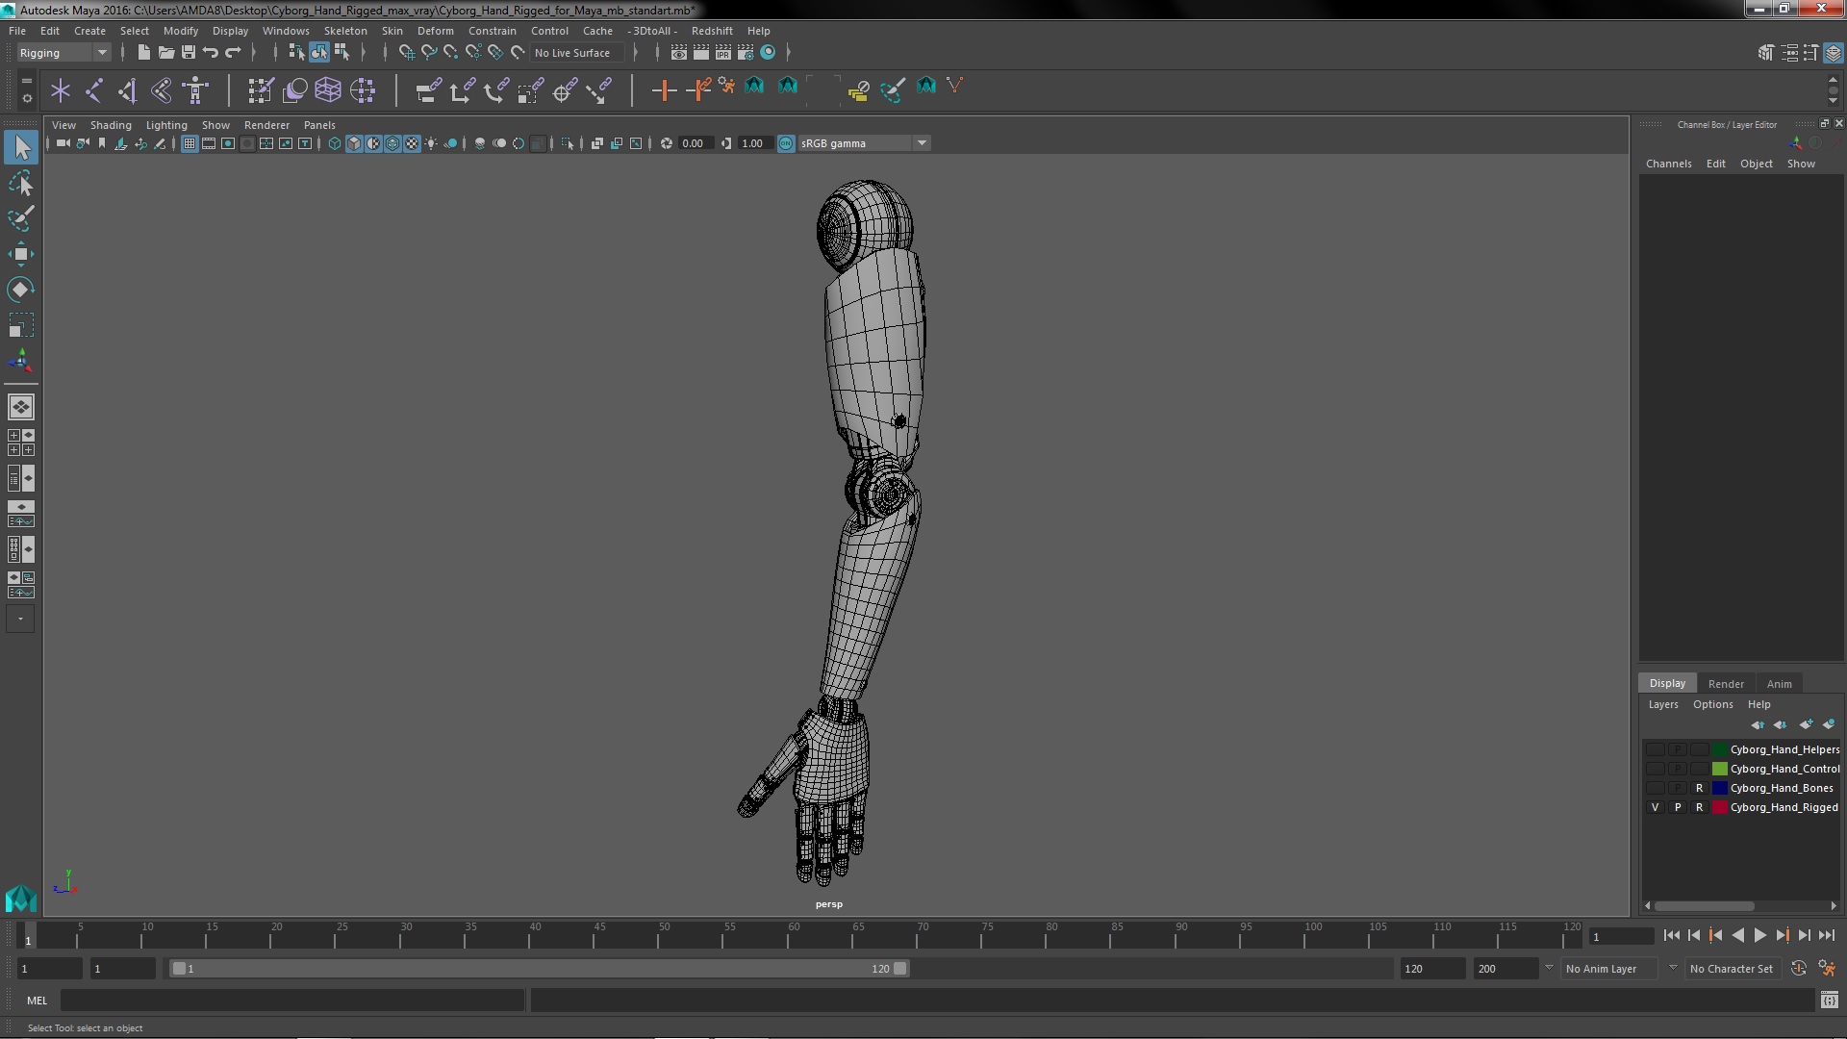Screen dimensions: 1847x1039
Task: Play animation backwards
Action: pyautogui.click(x=1737, y=935)
